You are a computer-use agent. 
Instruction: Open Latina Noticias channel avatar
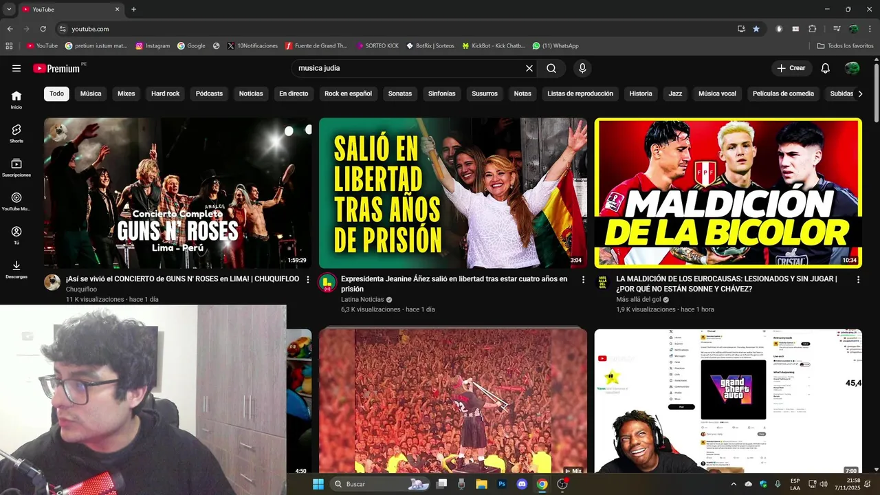pos(327,282)
